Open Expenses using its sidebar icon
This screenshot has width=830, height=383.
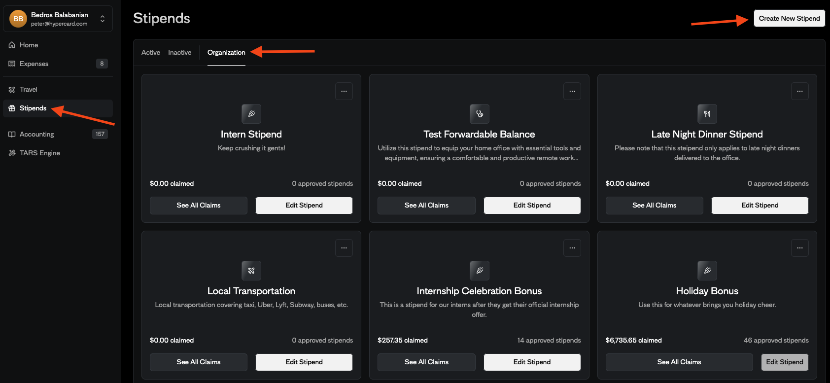click(12, 64)
